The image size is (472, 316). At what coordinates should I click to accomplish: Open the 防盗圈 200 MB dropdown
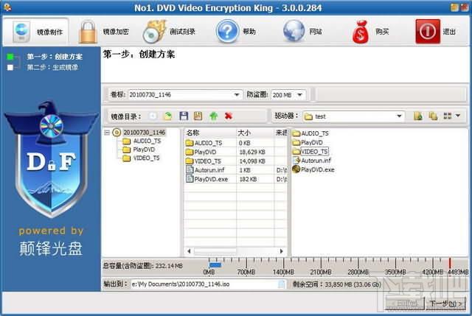click(x=299, y=95)
